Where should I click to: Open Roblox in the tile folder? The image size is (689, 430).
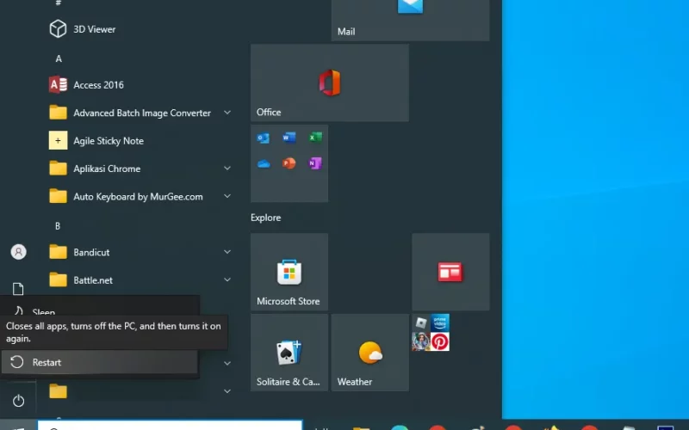click(x=421, y=323)
